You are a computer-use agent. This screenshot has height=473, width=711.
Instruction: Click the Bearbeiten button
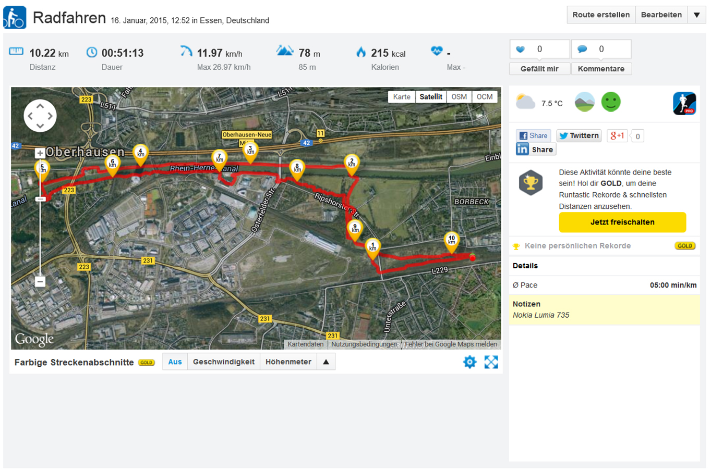point(661,15)
